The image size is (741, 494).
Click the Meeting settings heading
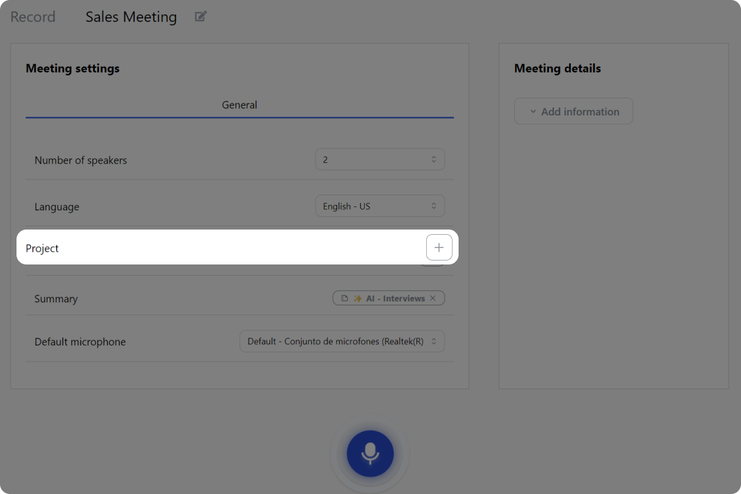(73, 69)
